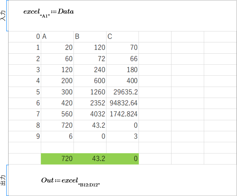The width and height of the screenshot is (237, 196).
Task: Select the cell with value 94832.64
Action: 123,103
